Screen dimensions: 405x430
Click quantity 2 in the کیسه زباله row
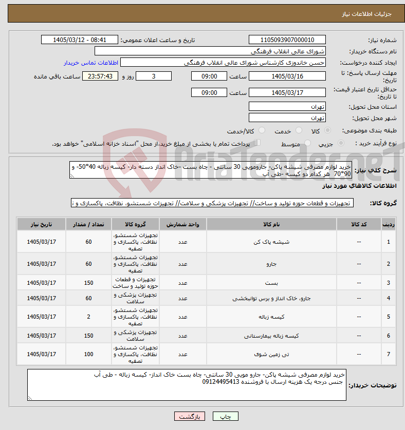(88, 317)
